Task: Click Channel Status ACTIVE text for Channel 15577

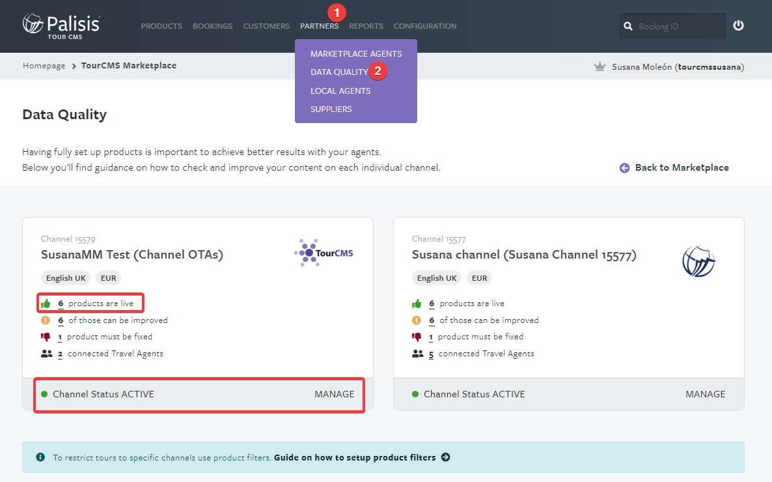Action: tap(475, 394)
